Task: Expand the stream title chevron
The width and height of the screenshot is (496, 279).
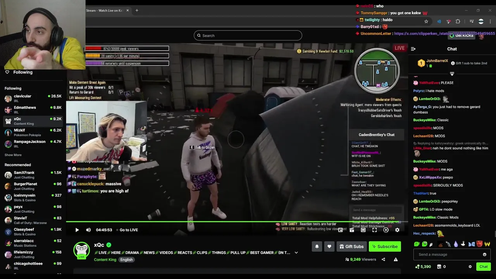Action: click(296, 253)
